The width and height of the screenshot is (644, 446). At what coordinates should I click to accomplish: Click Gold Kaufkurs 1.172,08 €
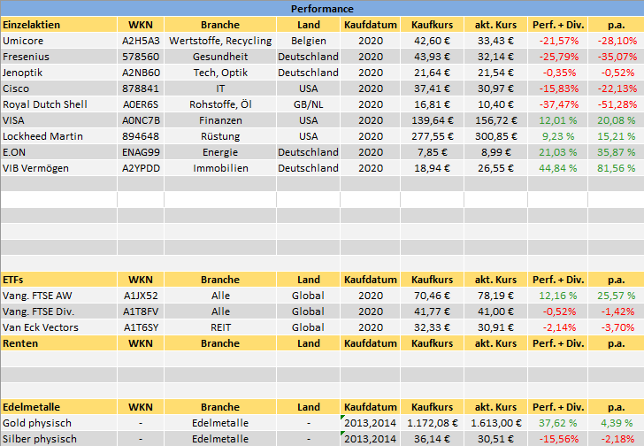pos(432,423)
